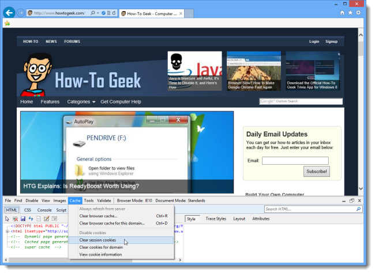Go back with the browser Back arrow
Image resolution: width=375 pixels, height=274 pixels.
(x=9, y=13)
